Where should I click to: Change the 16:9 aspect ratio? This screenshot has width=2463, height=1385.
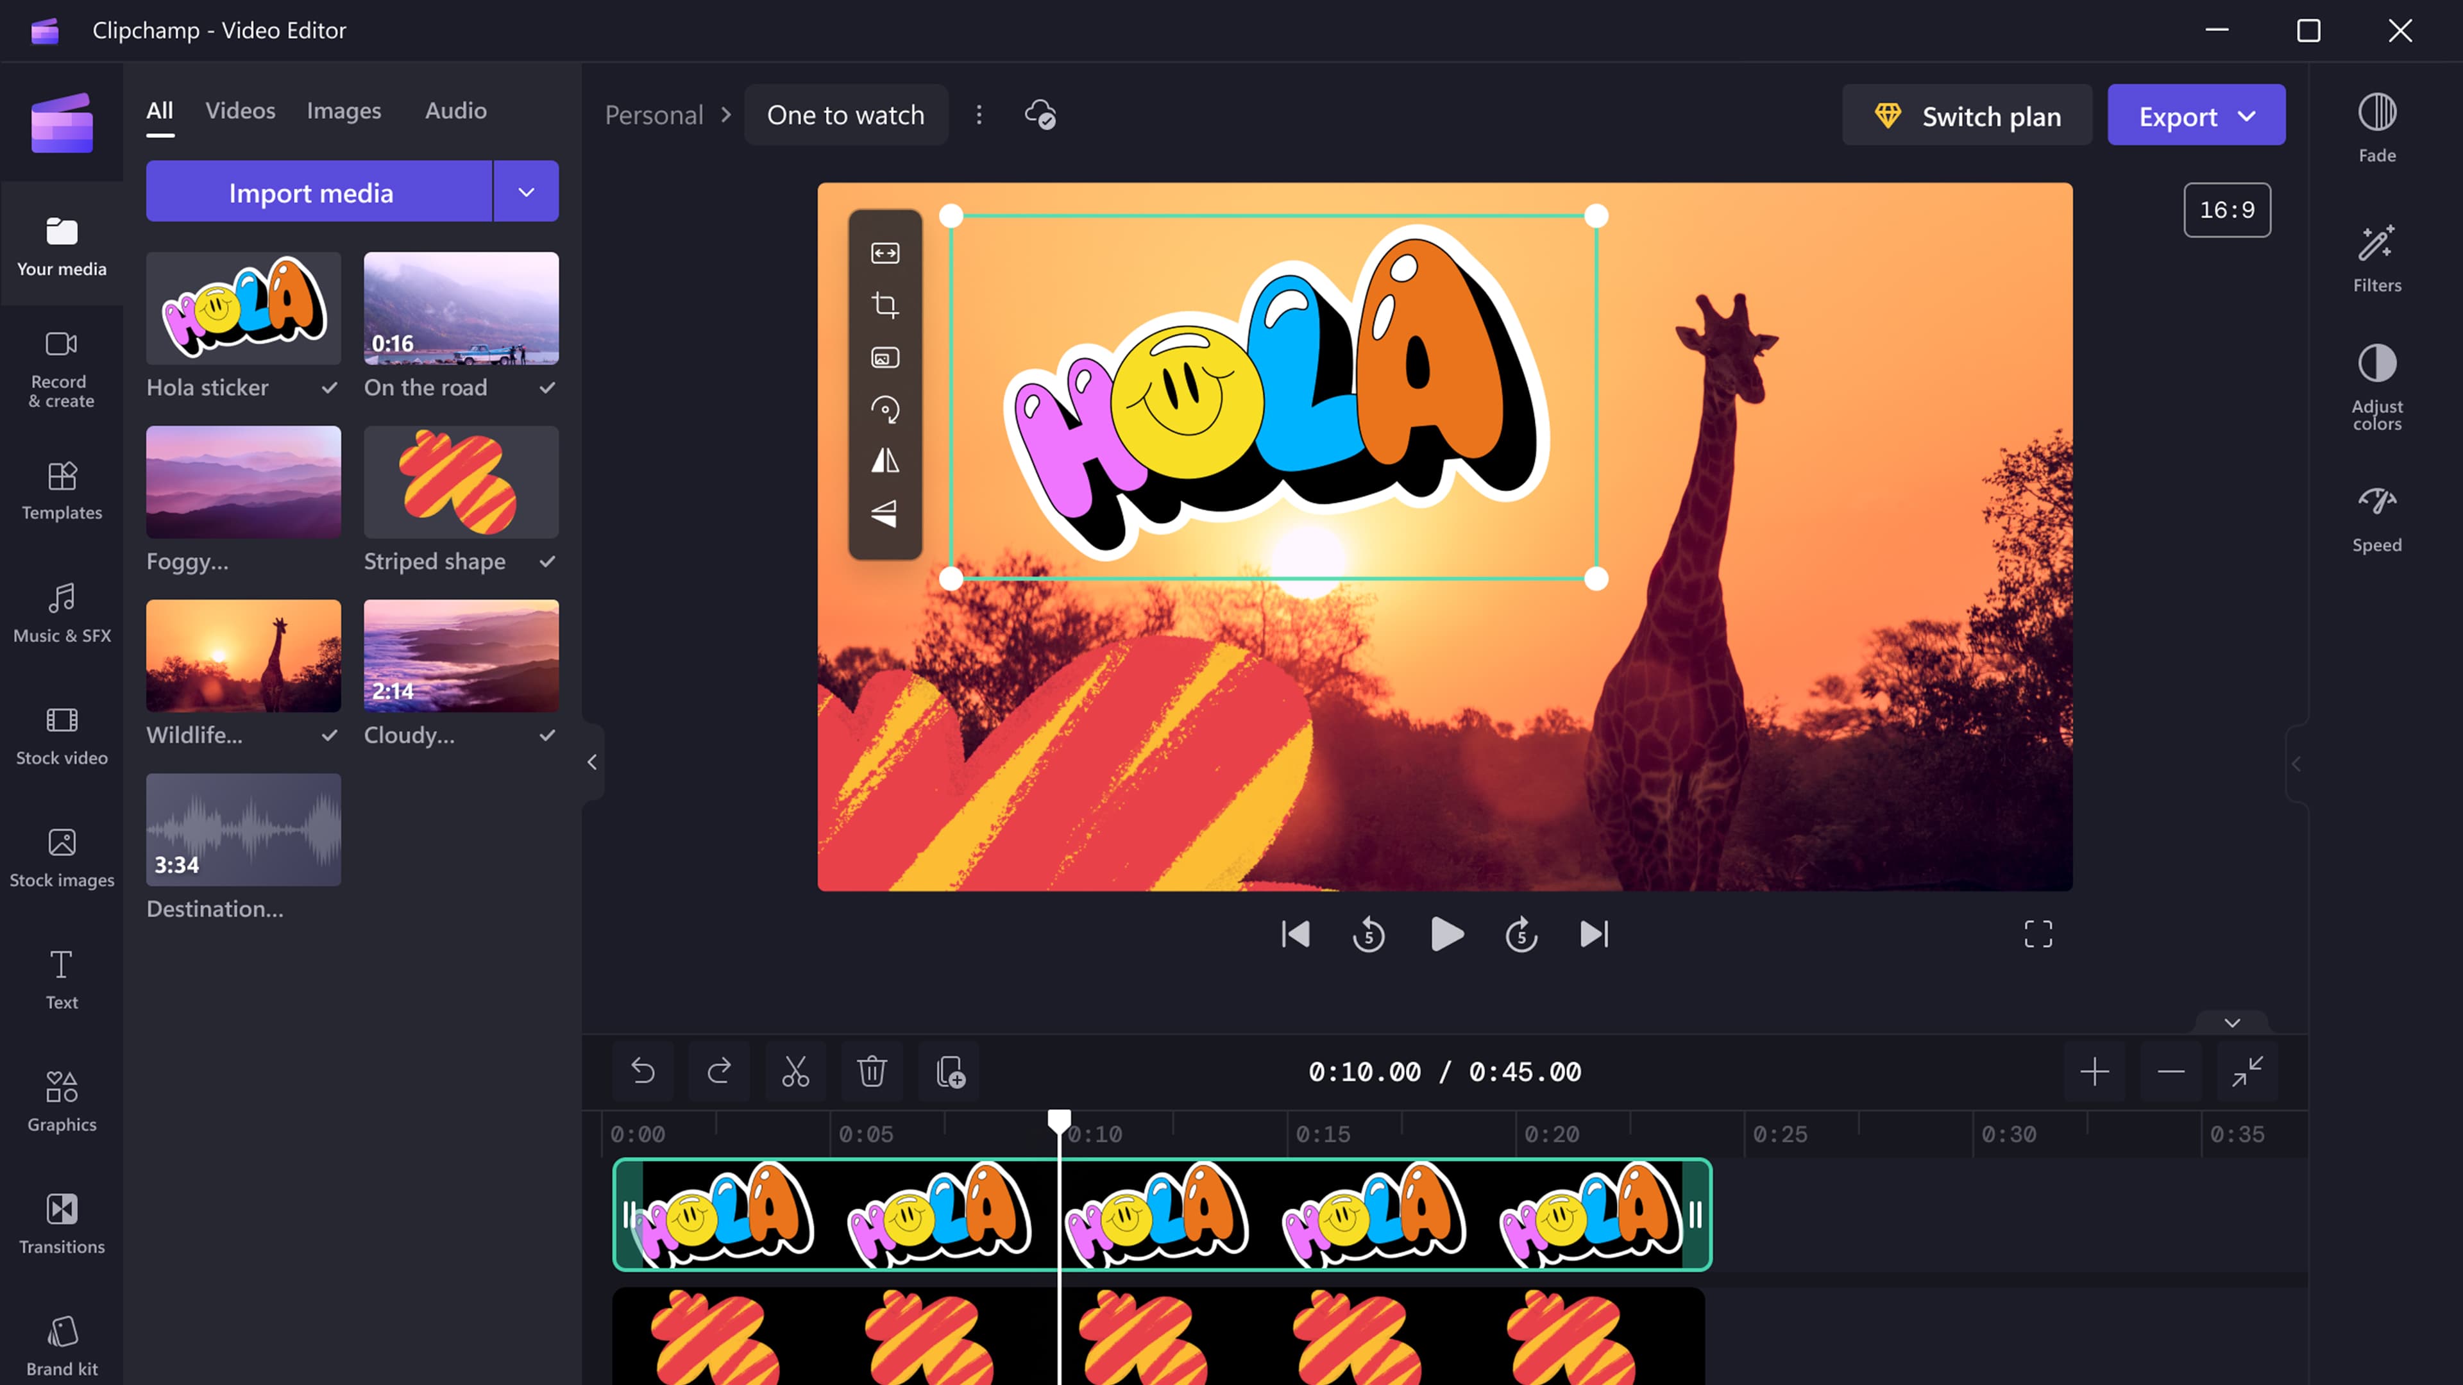coord(2227,209)
